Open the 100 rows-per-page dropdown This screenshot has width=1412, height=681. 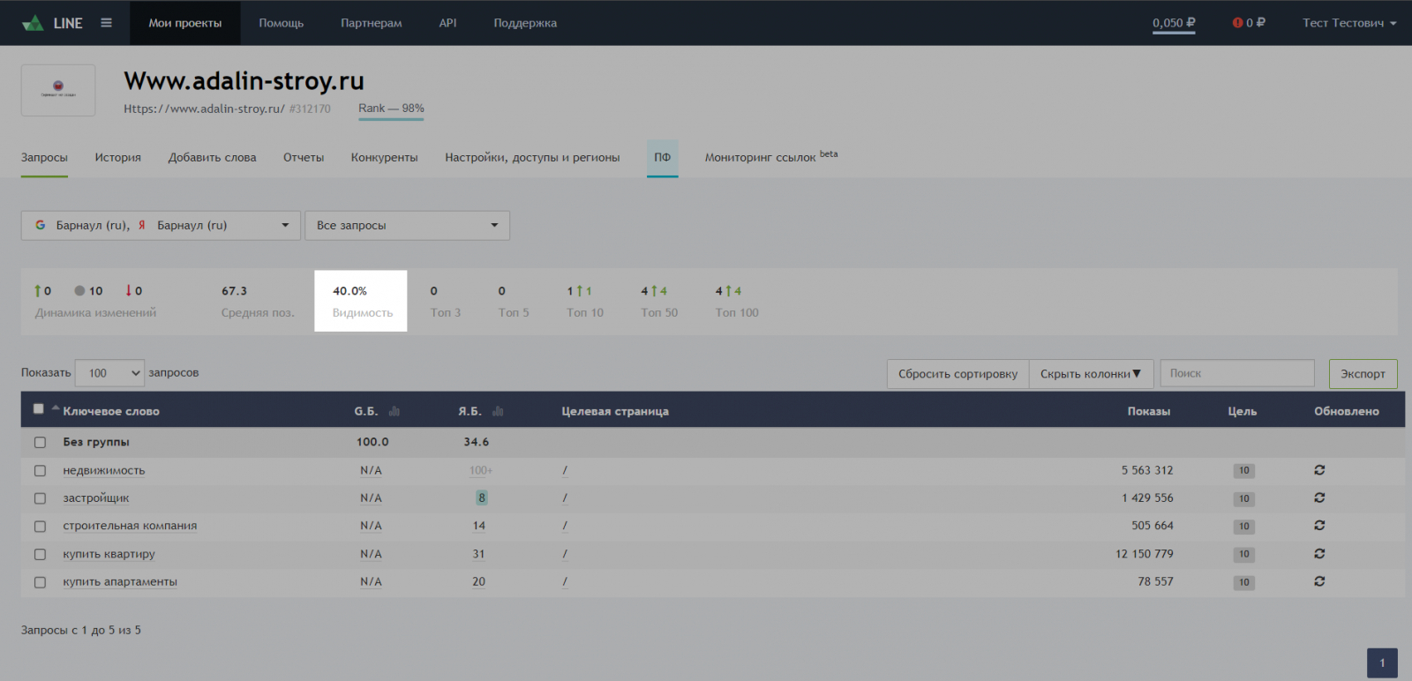109,373
